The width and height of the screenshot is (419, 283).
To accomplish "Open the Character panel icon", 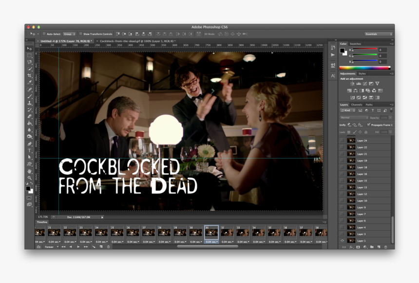I will [333, 76].
